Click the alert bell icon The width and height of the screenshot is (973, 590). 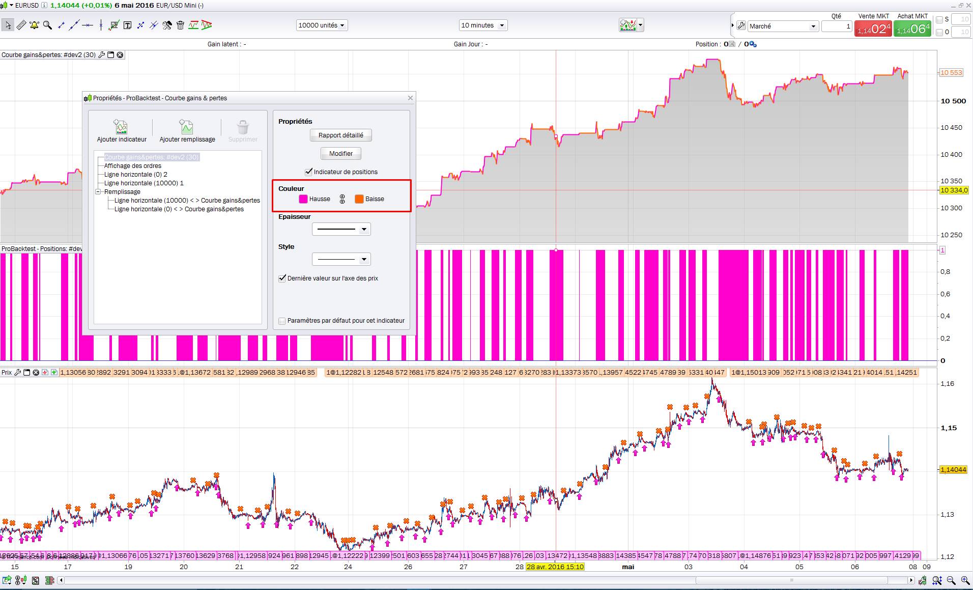click(34, 25)
